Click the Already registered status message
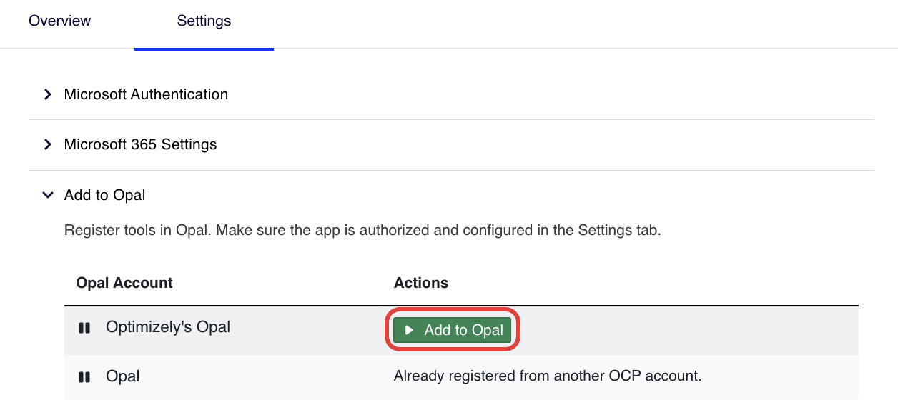The image size is (898, 420). point(547,376)
